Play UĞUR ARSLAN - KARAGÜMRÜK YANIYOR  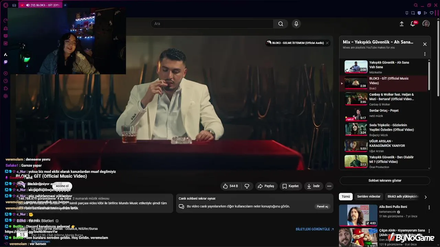point(383,146)
